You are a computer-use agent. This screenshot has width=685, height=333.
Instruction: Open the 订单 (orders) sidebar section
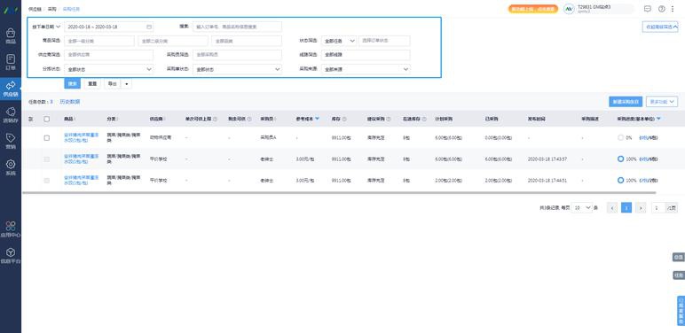[11, 62]
